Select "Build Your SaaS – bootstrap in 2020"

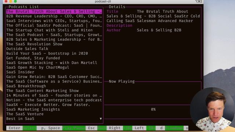[54, 53]
